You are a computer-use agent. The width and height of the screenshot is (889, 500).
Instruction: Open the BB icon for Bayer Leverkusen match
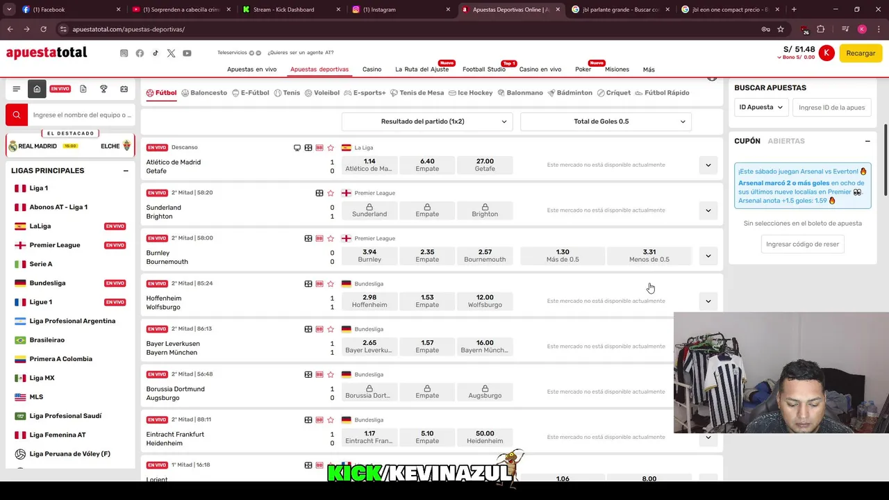pos(319,329)
